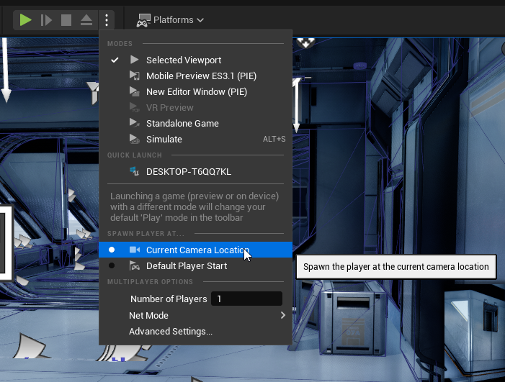Select Current Camera Location radio button
The image size is (505, 382).
(x=112, y=250)
